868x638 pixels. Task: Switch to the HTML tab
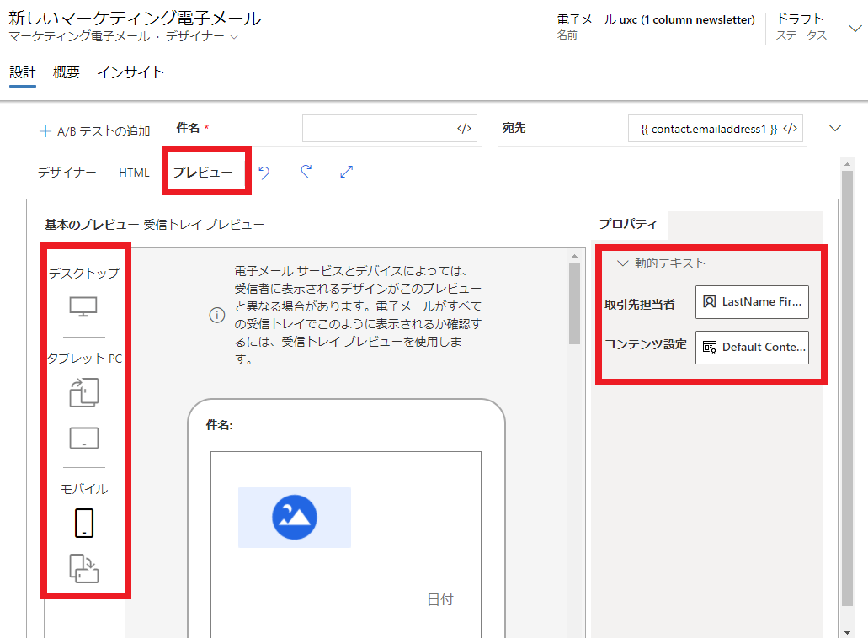point(134,173)
